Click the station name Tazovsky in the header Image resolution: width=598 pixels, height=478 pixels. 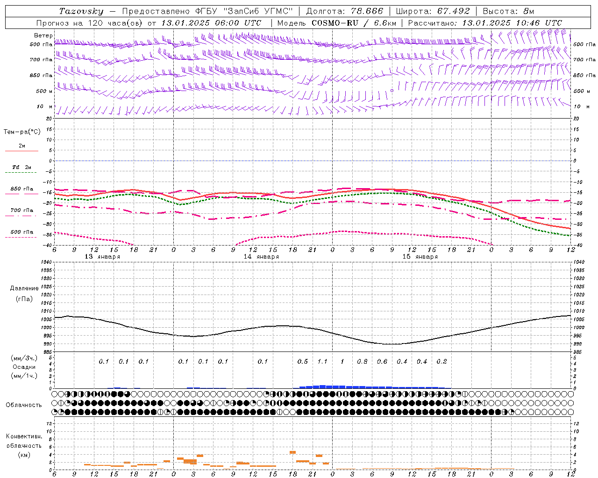click(81, 11)
